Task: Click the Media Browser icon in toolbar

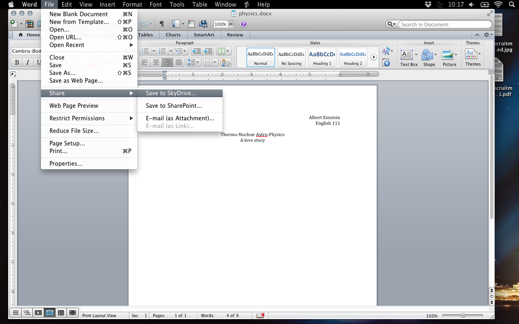Action: tap(204, 24)
